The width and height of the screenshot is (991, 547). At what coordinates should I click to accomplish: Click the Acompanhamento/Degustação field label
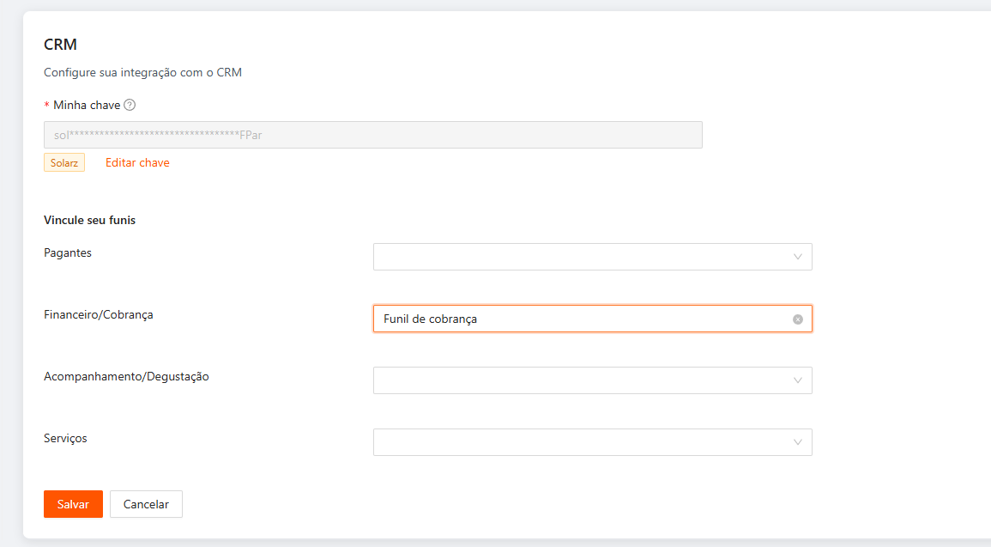coord(126,376)
